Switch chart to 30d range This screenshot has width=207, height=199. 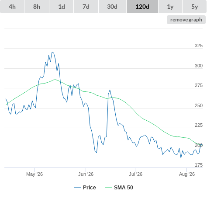click(x=112, y=7)
